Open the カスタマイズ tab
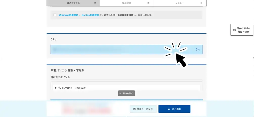Screen dimensions: 254x117 tap(73, 3)
